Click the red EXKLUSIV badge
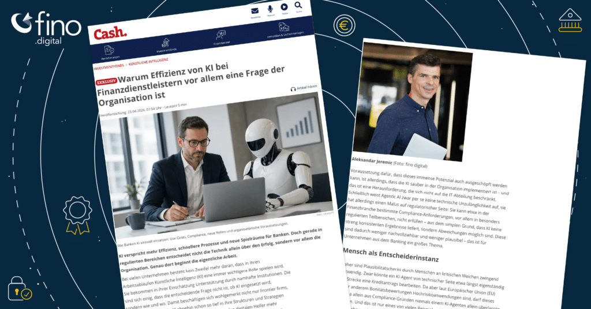The image size is (591, 309). (x=106, y=81)
